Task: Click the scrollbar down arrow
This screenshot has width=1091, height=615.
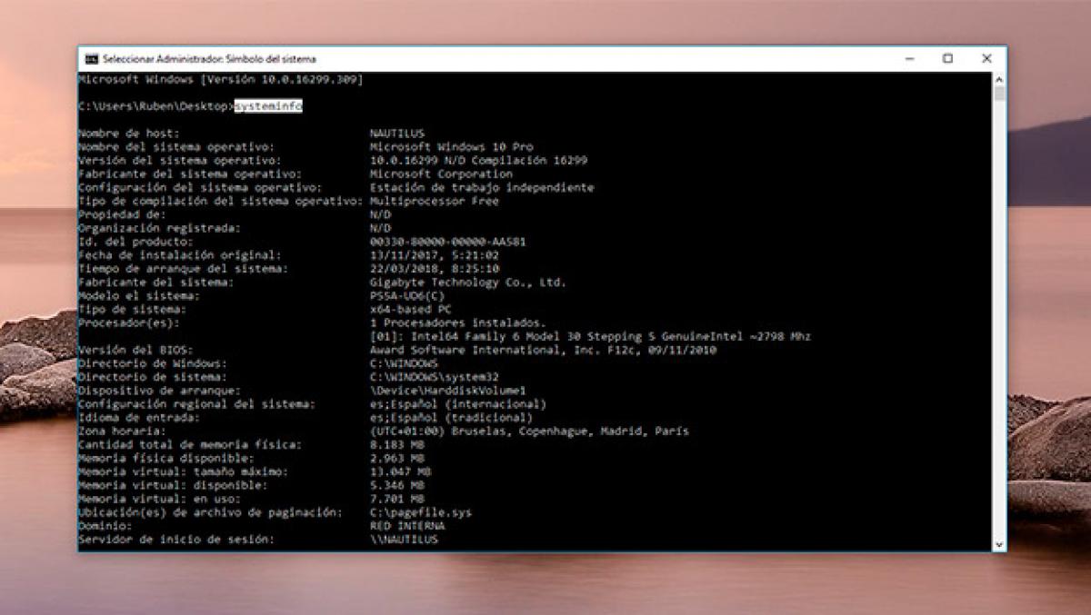Action: point(999,543)
